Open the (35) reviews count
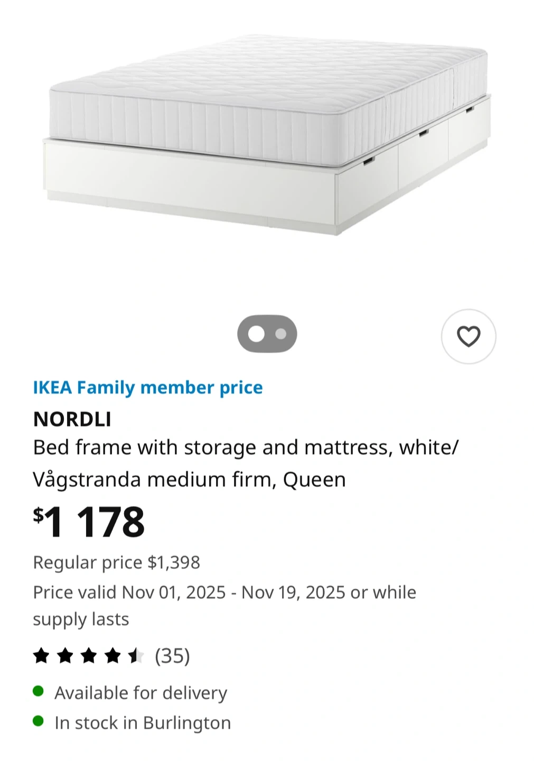Screen dimensions: 534x761 (x=172, y=656)
